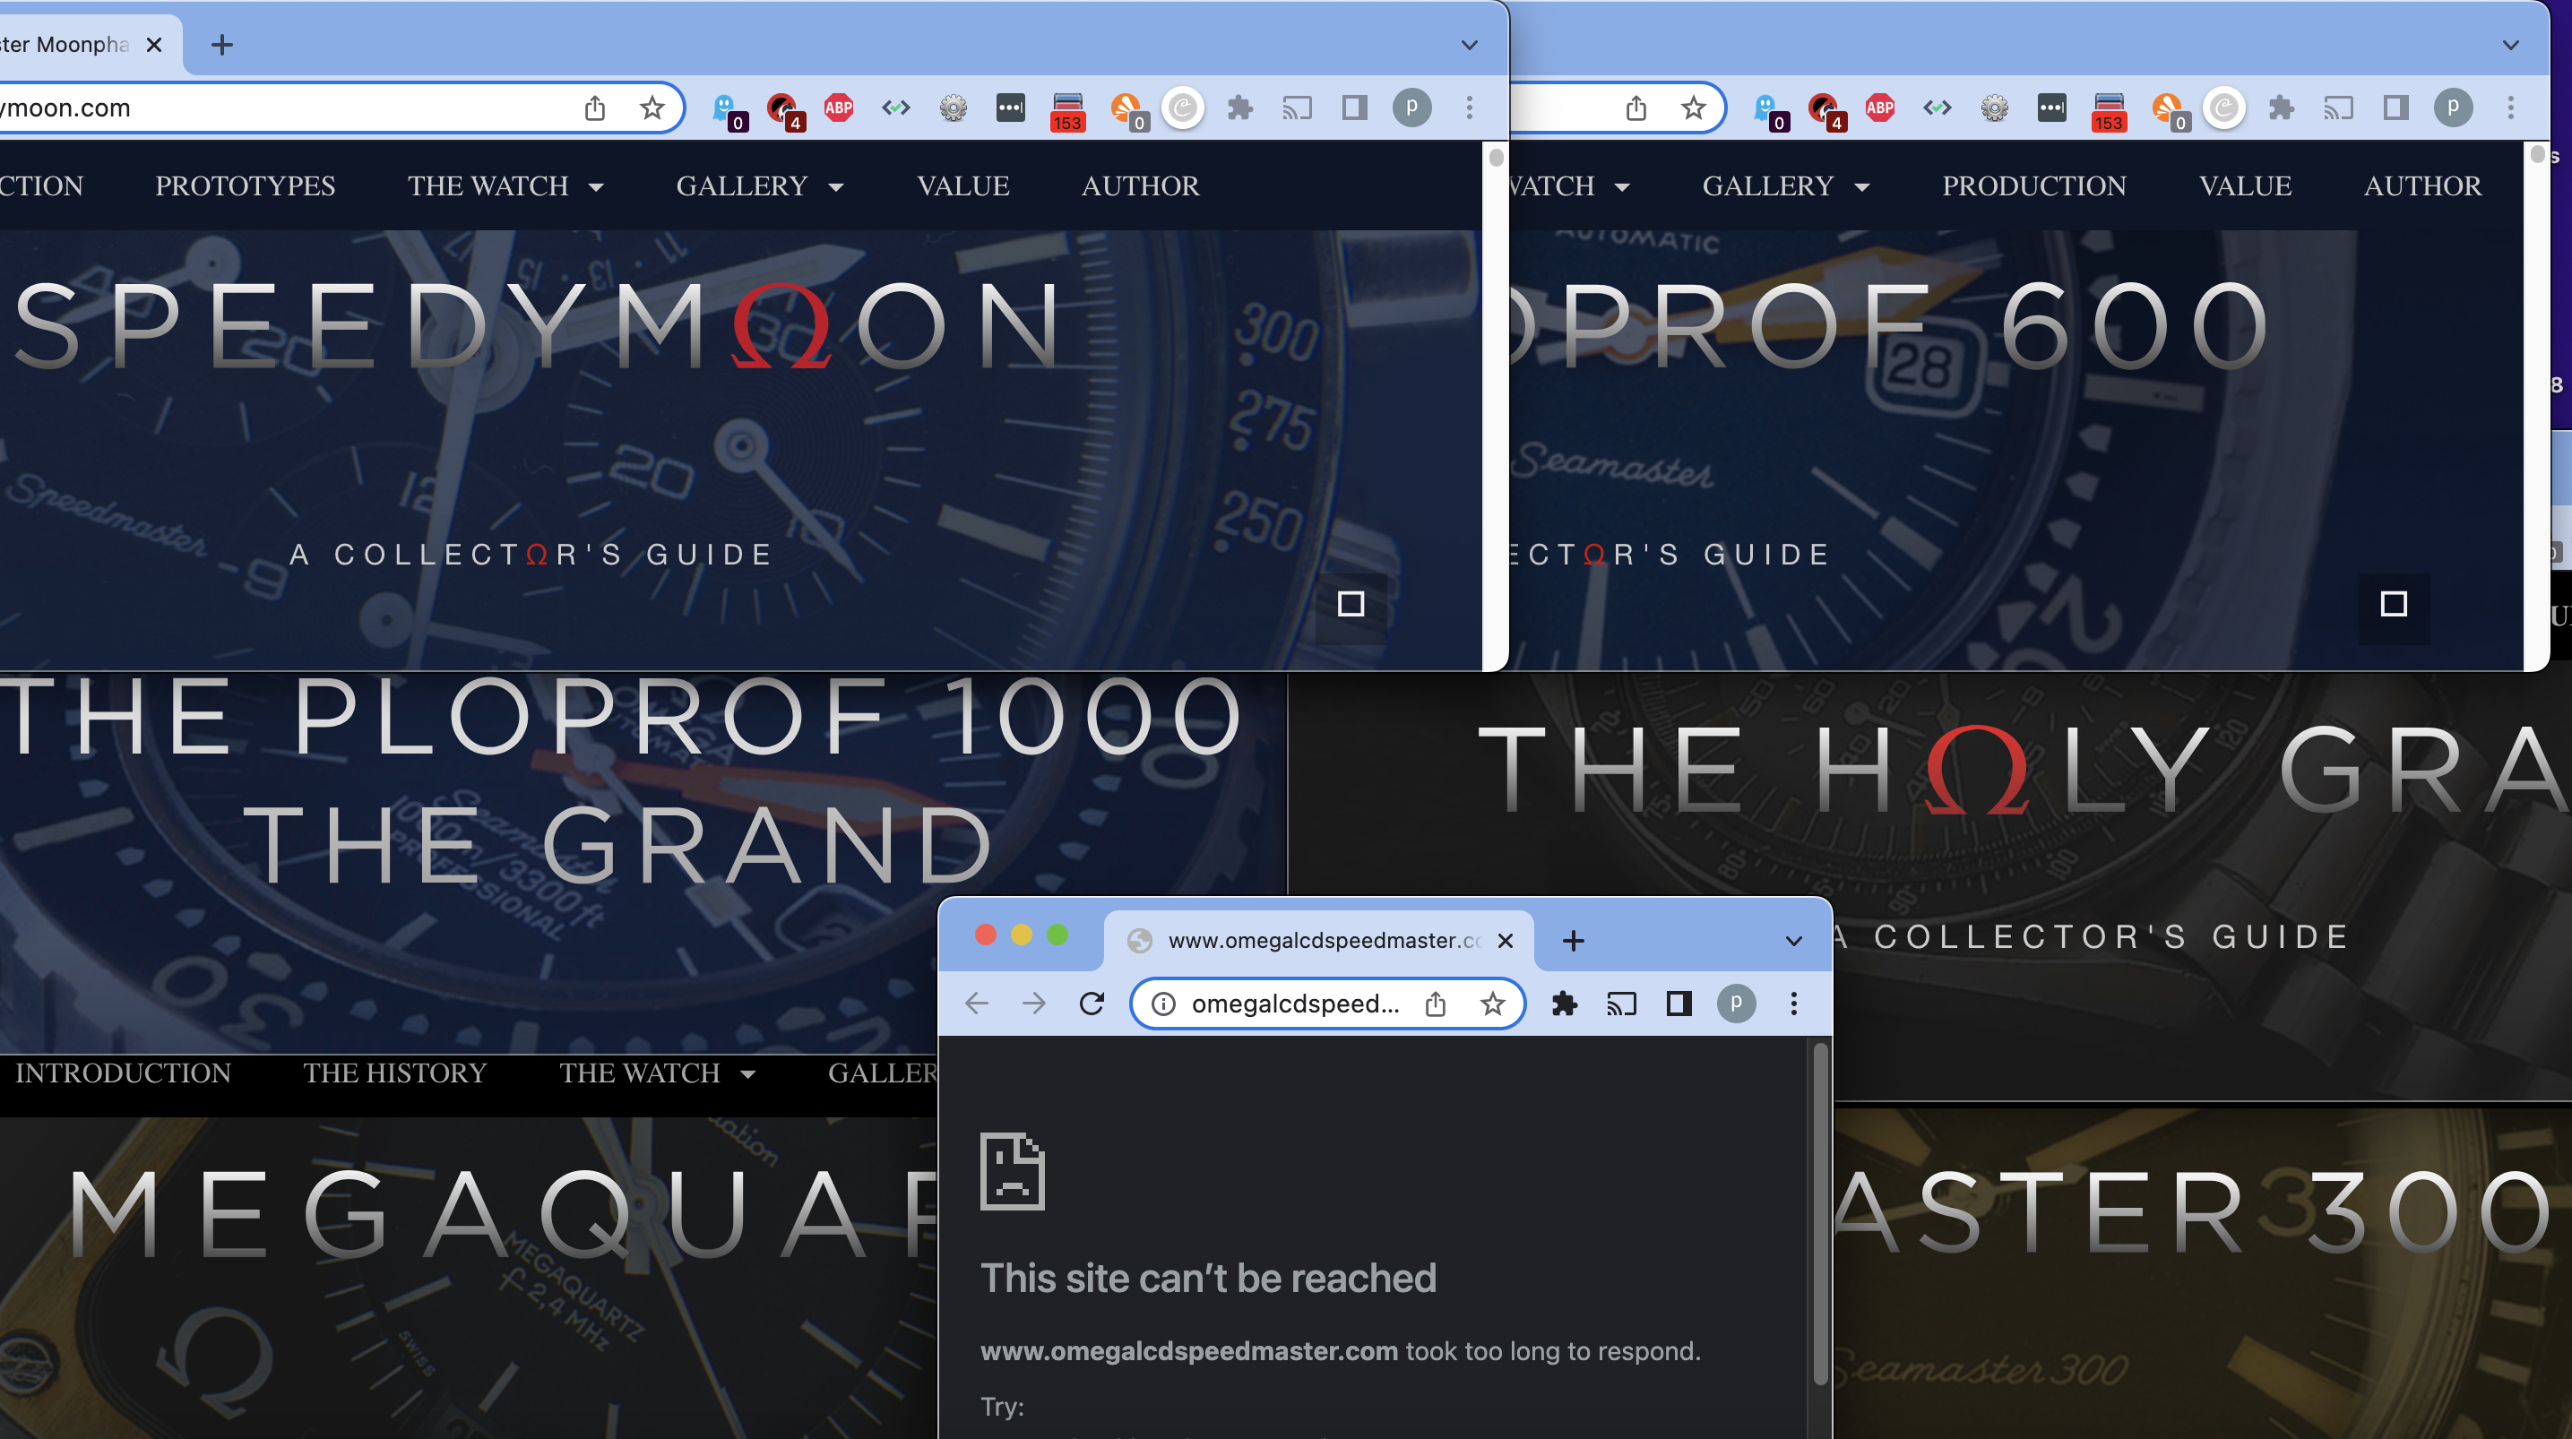Open the extensions puzzle icon in speedymoon window
Viewport: 2572px width, 1439px height.
tap(1239, 107)
